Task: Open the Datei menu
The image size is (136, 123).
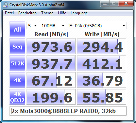Action: pos(9,13)
